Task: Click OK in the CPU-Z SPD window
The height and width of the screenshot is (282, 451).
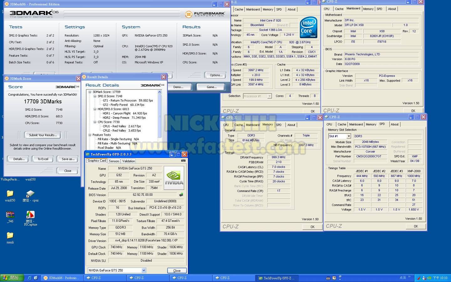Action: pos(416,226)
